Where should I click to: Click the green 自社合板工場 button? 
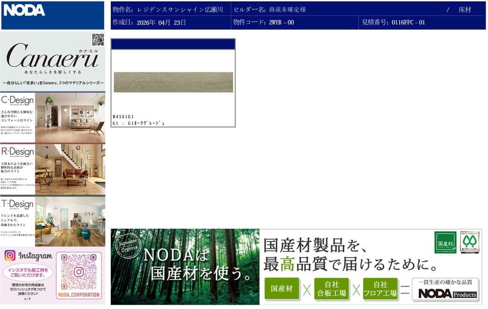click(x=331, y=289)
